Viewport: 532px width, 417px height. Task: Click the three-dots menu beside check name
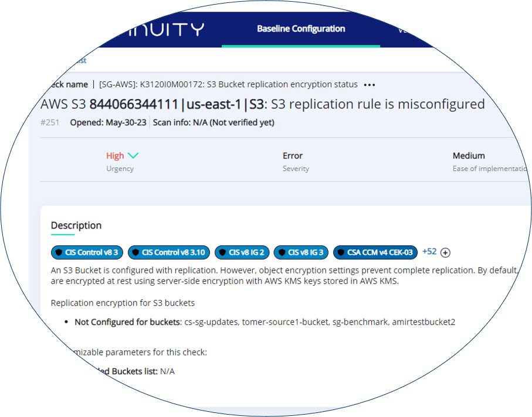click(x=369, y=85)
